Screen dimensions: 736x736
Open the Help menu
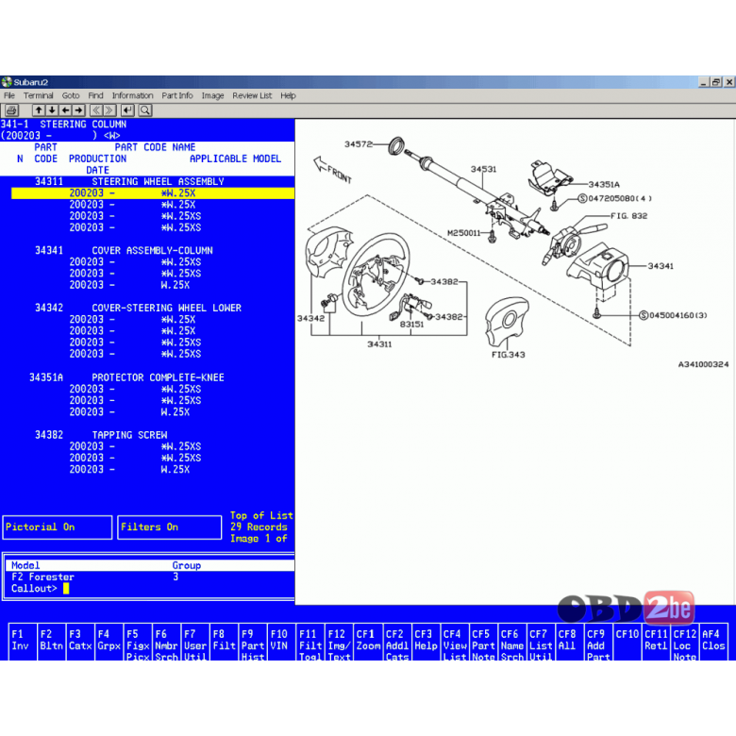(x=288, y=95)
